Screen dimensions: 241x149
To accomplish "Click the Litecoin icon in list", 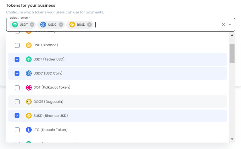I will (x=29, y=130).
